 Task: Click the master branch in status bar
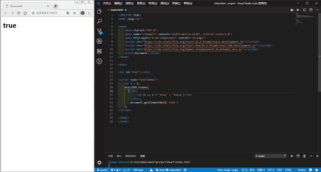(103, 170)
